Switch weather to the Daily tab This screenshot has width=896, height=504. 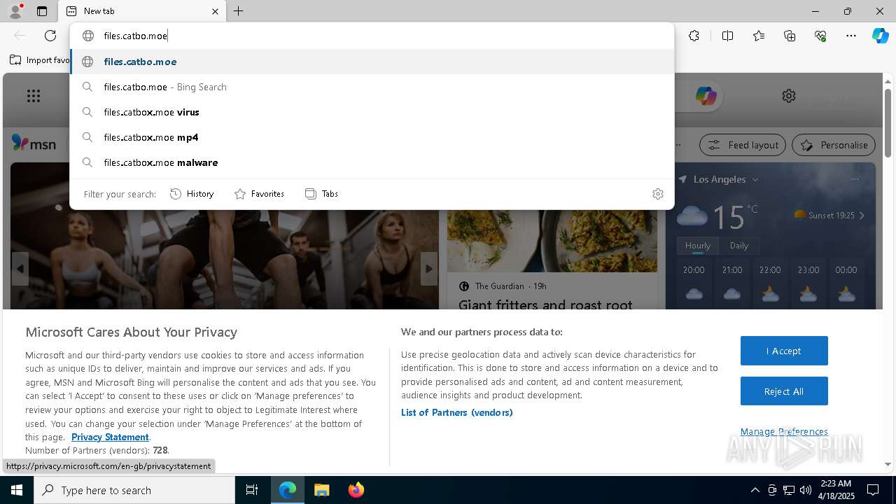739,246
